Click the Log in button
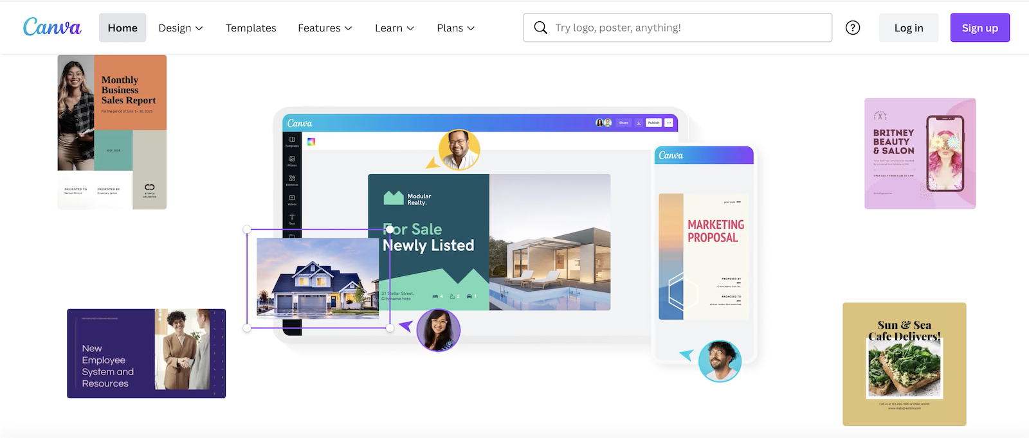Viewport: 1029px width, 438px height. click(x=909, y=28)
